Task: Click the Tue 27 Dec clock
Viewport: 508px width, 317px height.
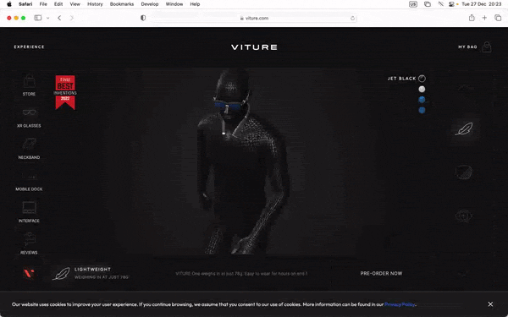Action: tap(481, 4)
